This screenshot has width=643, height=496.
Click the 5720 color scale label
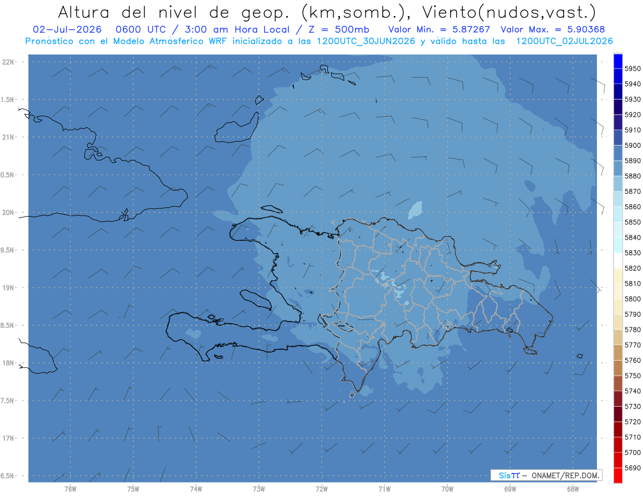tap(632, 422)
